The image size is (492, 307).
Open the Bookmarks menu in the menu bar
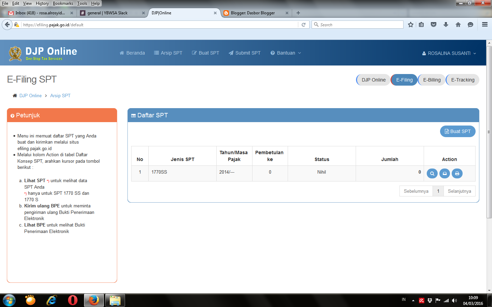pyautogui.click(x=63, y=3)
